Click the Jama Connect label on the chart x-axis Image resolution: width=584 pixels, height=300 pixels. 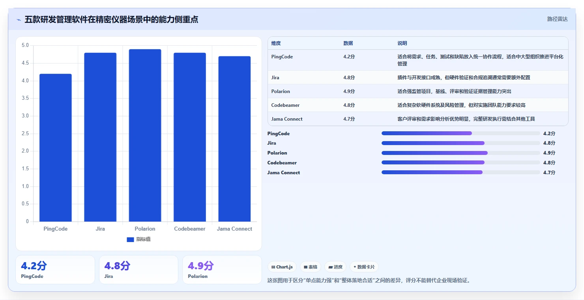[x=234, y=229]
